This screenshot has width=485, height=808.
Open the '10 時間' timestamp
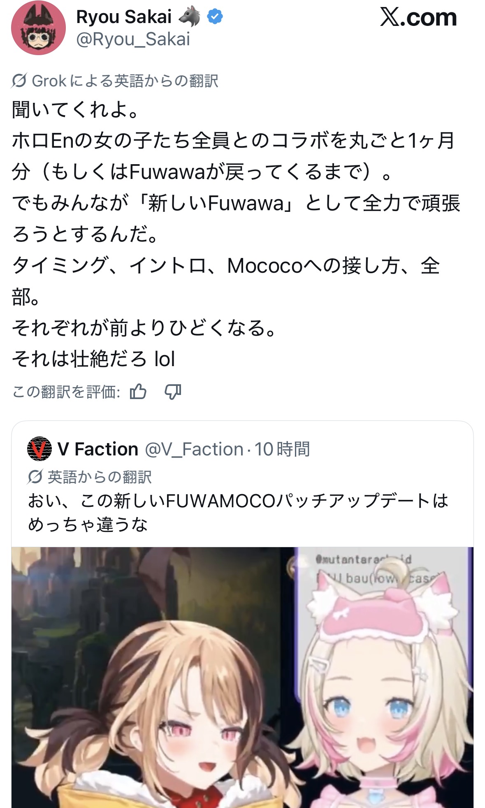282,449
